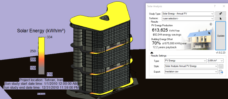Viewport: 228px width, 99px height.
Task: Open the Surfaces dropdown
Action: point(188,19)
